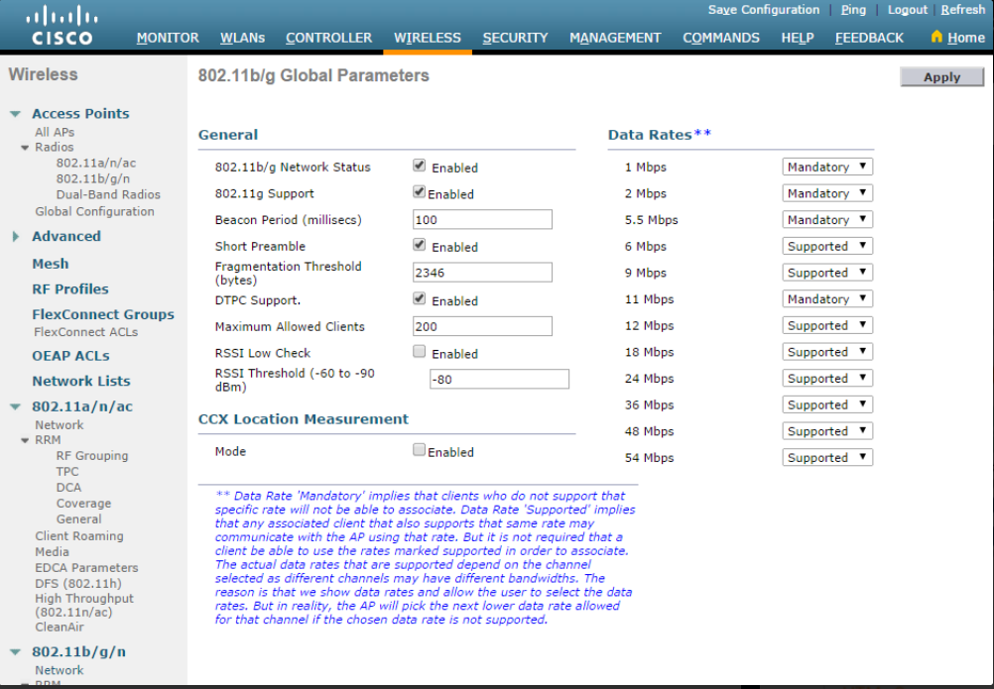This screenshot has width=994, height=689.
Task: Click into the Fragmentation Threshold field
Action: click(x=482, y=273)
